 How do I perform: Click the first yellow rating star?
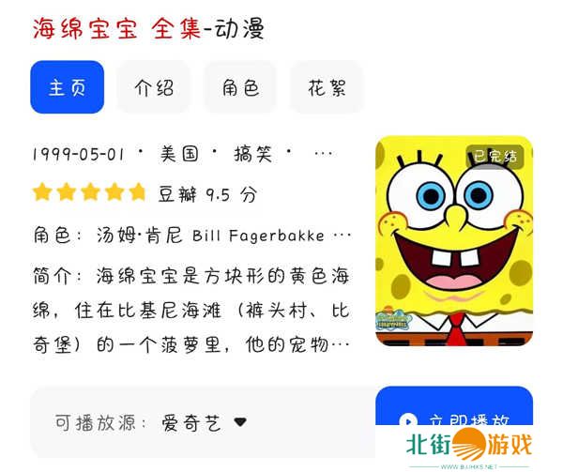pyautogui.click(x=42, y=192)
